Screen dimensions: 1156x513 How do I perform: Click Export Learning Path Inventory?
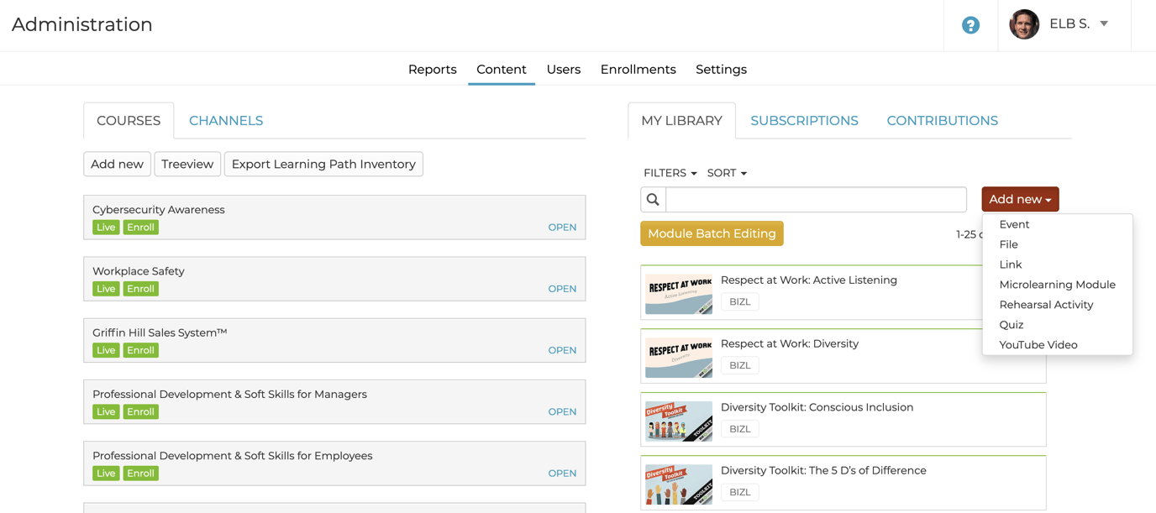pos(323,164)
